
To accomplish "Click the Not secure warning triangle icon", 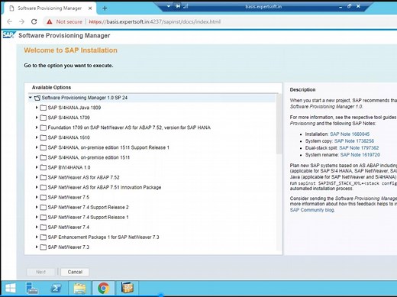I will click(x=50, y=21).
